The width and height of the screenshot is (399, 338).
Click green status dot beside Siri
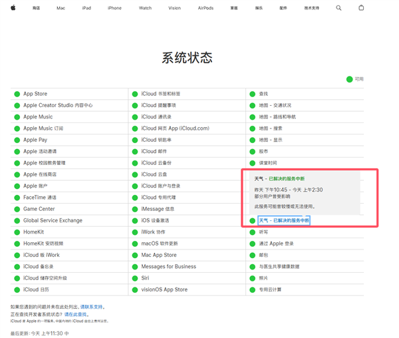point(135,278)
